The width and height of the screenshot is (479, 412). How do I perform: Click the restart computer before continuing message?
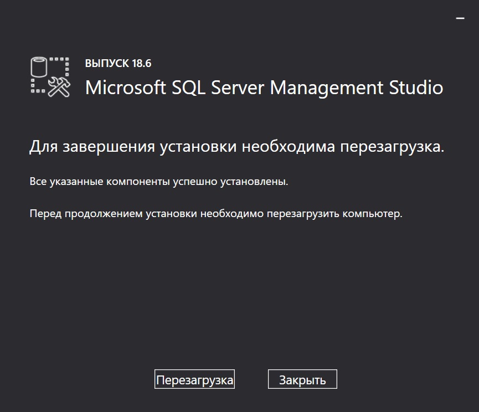215,214
